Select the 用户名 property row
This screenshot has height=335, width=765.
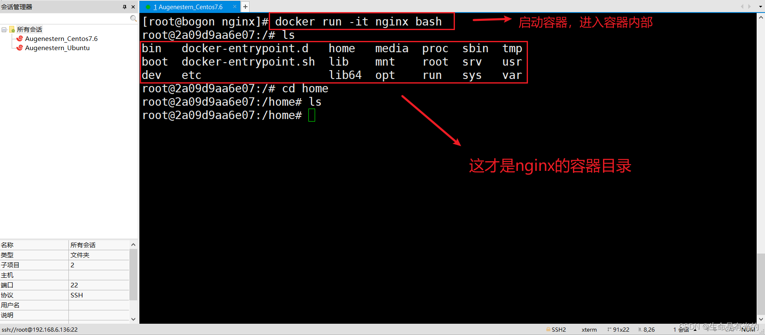click(65, 305)
